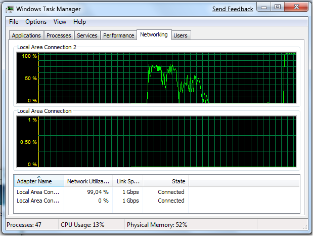The image size is (313, 236).
Task: Click the lower Local Area Connection graph
Action: coord(157,142)
